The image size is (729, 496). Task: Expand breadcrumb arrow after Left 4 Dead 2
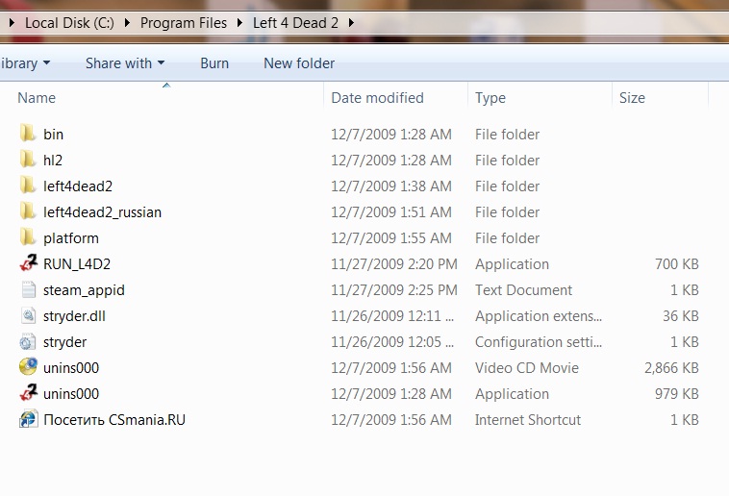pyautogui.click(x=351, y=22)
